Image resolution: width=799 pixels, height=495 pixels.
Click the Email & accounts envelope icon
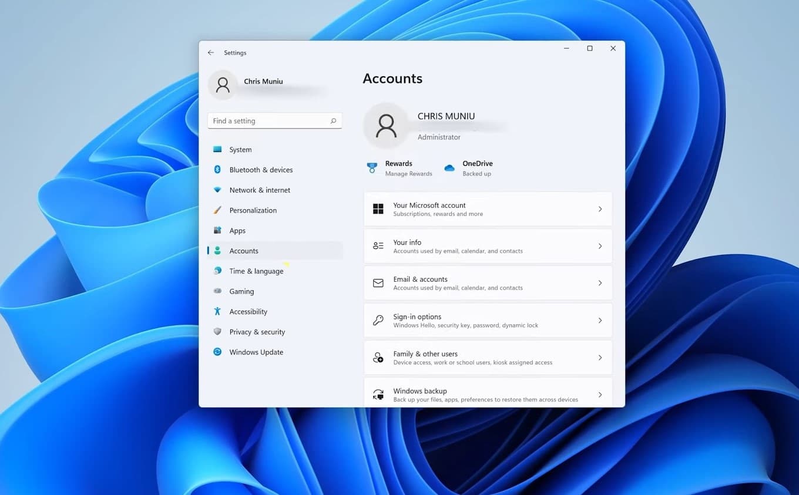pyautogui.click(x=378, y=282)
